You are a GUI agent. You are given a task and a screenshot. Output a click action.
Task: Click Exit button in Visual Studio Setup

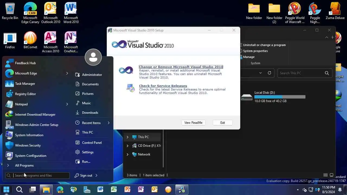click(x=223, y=123)
